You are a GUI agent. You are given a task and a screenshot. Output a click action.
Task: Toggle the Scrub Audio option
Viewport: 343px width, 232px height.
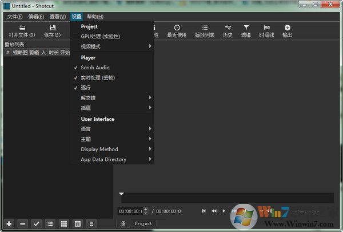coord(95,68)
